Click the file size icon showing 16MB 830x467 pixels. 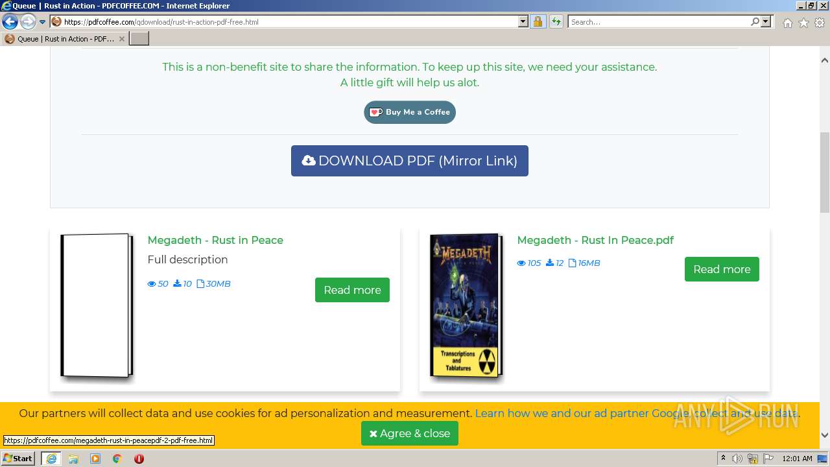point(572,263)
